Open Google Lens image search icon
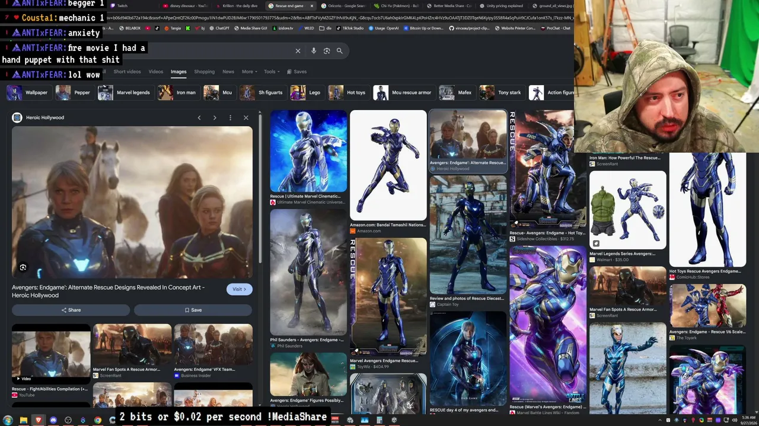The image size is (759, 426). 327,51
